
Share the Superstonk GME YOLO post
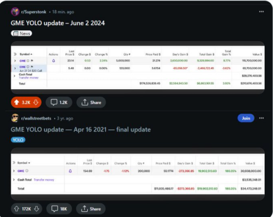(x=91, y=103)
